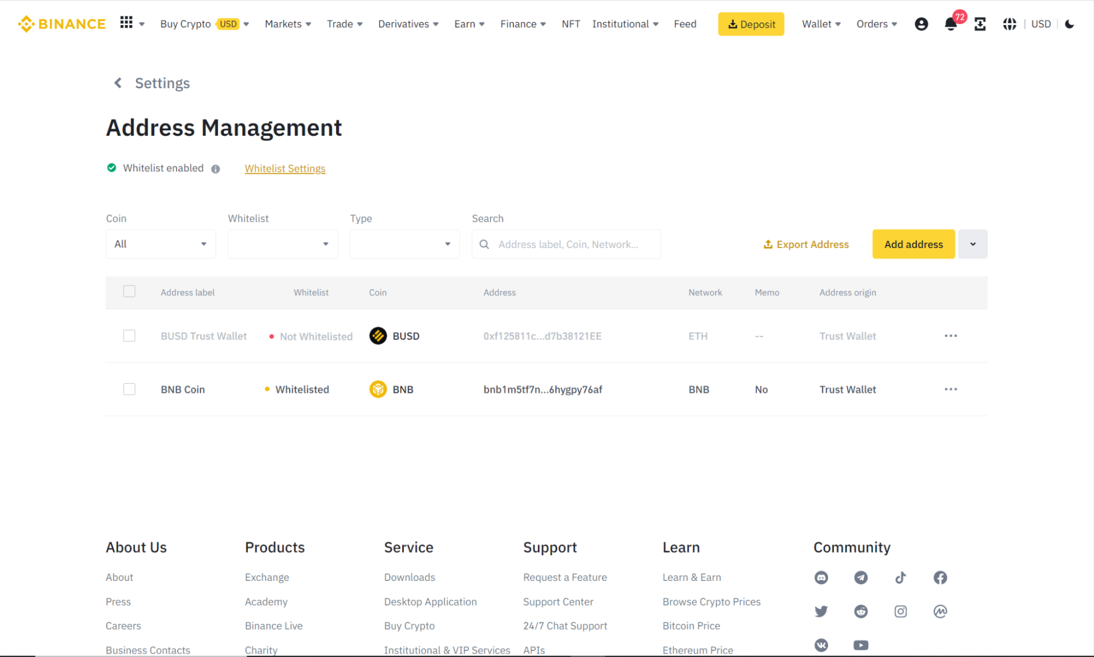Open the Trade menu
The height and width of the screenshot is (657, 1094).
345,24
